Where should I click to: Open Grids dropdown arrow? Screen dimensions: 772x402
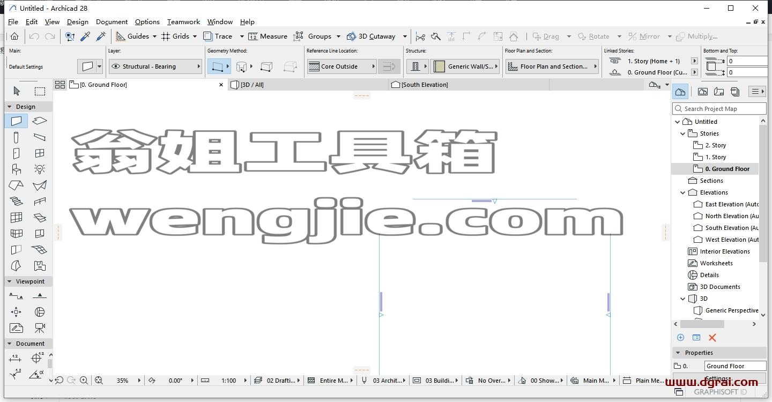pos(195,36)
